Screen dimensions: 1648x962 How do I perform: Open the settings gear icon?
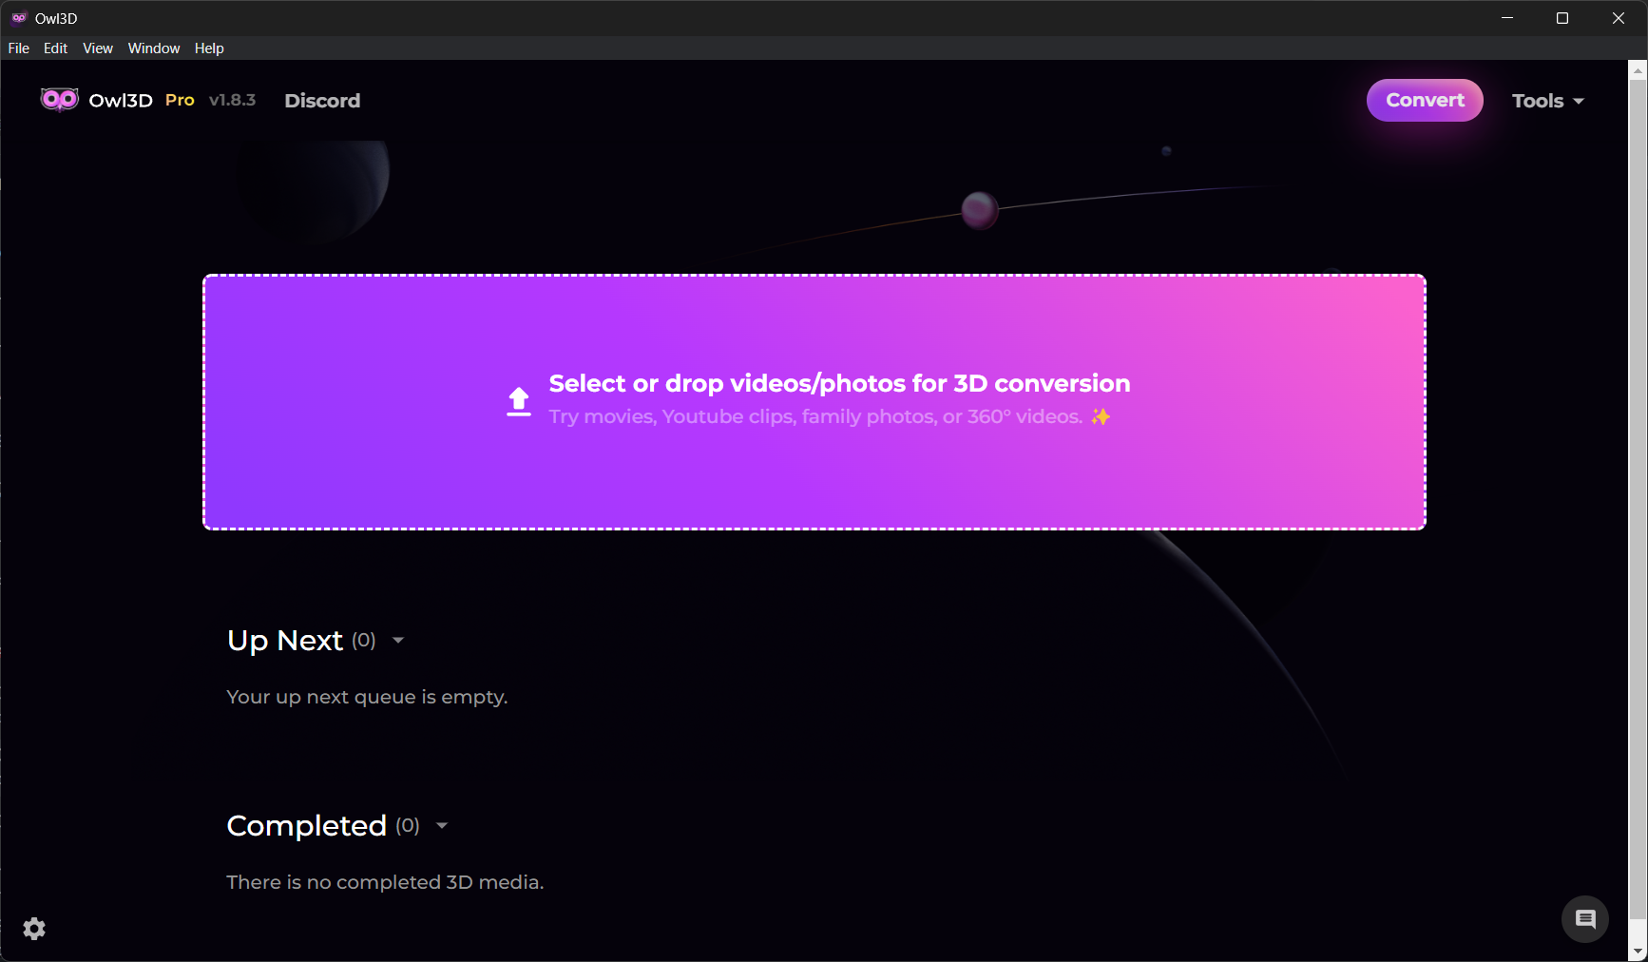pos(34,929)
